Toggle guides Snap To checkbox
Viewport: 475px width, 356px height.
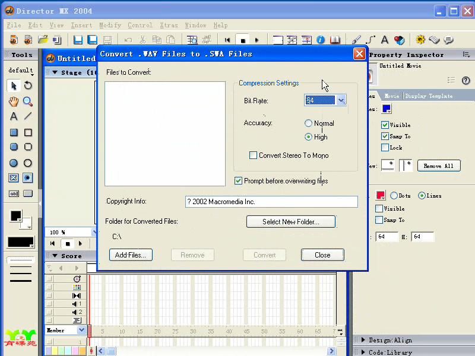(385, 136)
